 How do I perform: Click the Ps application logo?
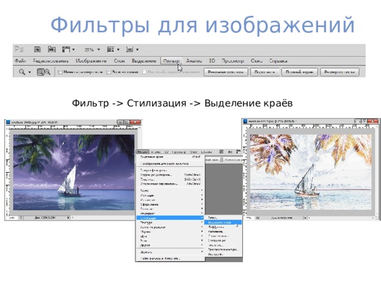(x=19, y=49)
